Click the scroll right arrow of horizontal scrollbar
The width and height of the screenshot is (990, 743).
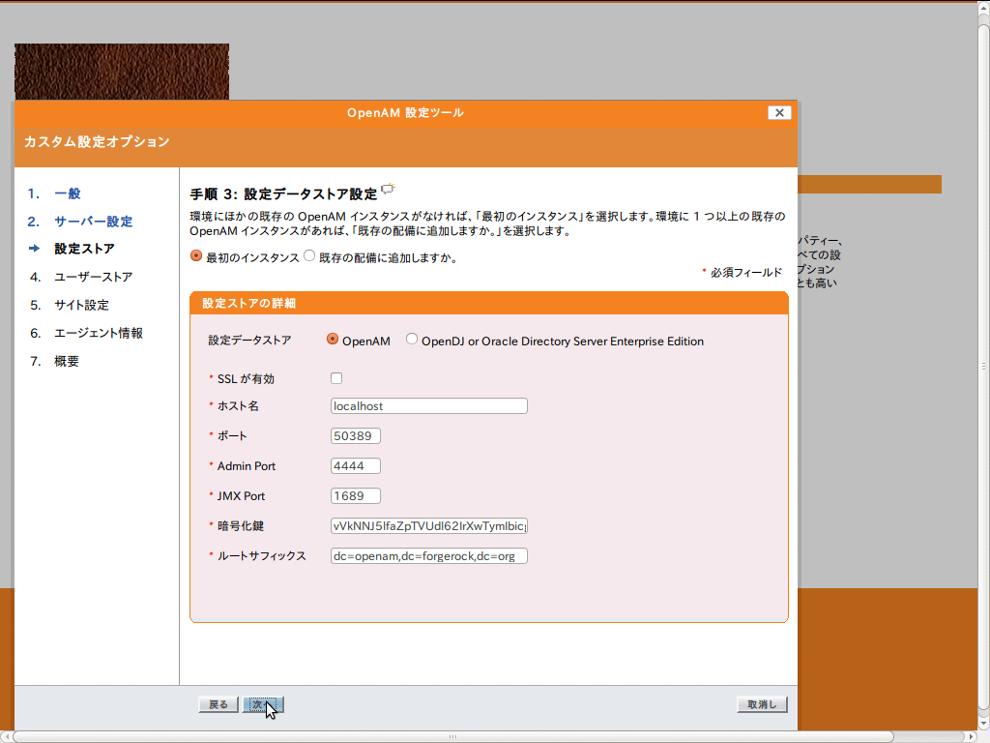pyautogui.click(x=972, y=736)
